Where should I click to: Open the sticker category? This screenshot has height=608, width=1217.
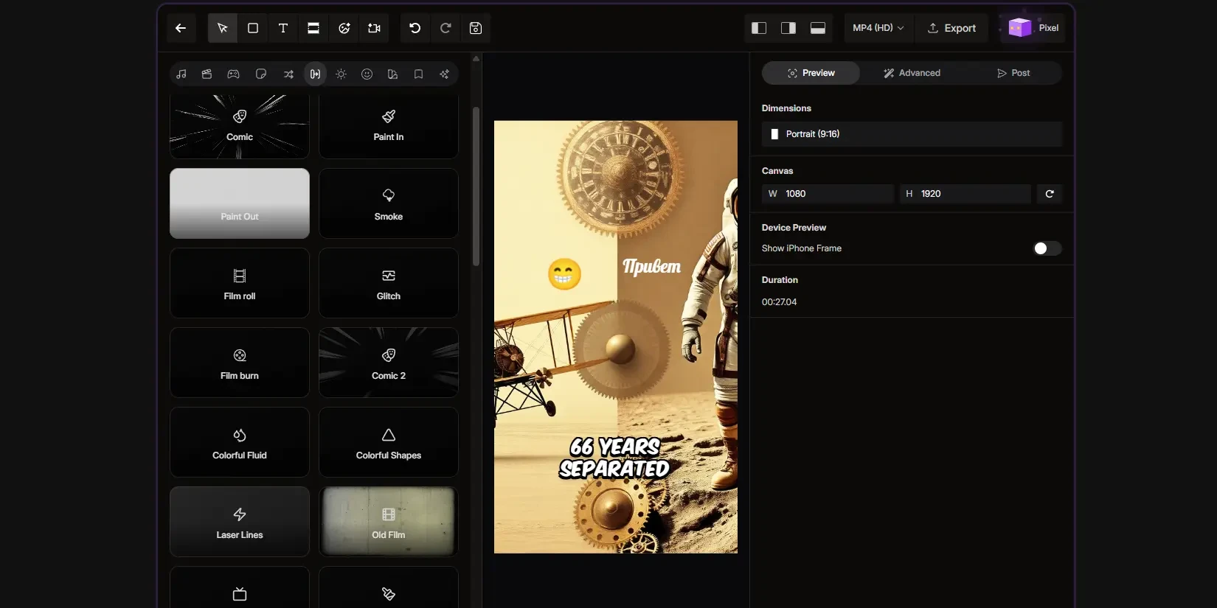pyautogui.click(x=260, y=74)
